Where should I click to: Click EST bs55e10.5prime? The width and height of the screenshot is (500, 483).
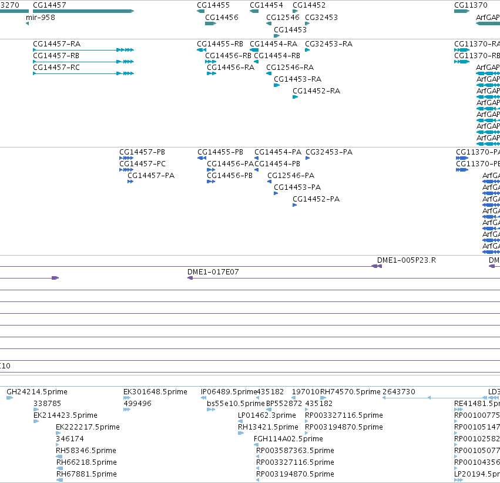tap(236, 403)
